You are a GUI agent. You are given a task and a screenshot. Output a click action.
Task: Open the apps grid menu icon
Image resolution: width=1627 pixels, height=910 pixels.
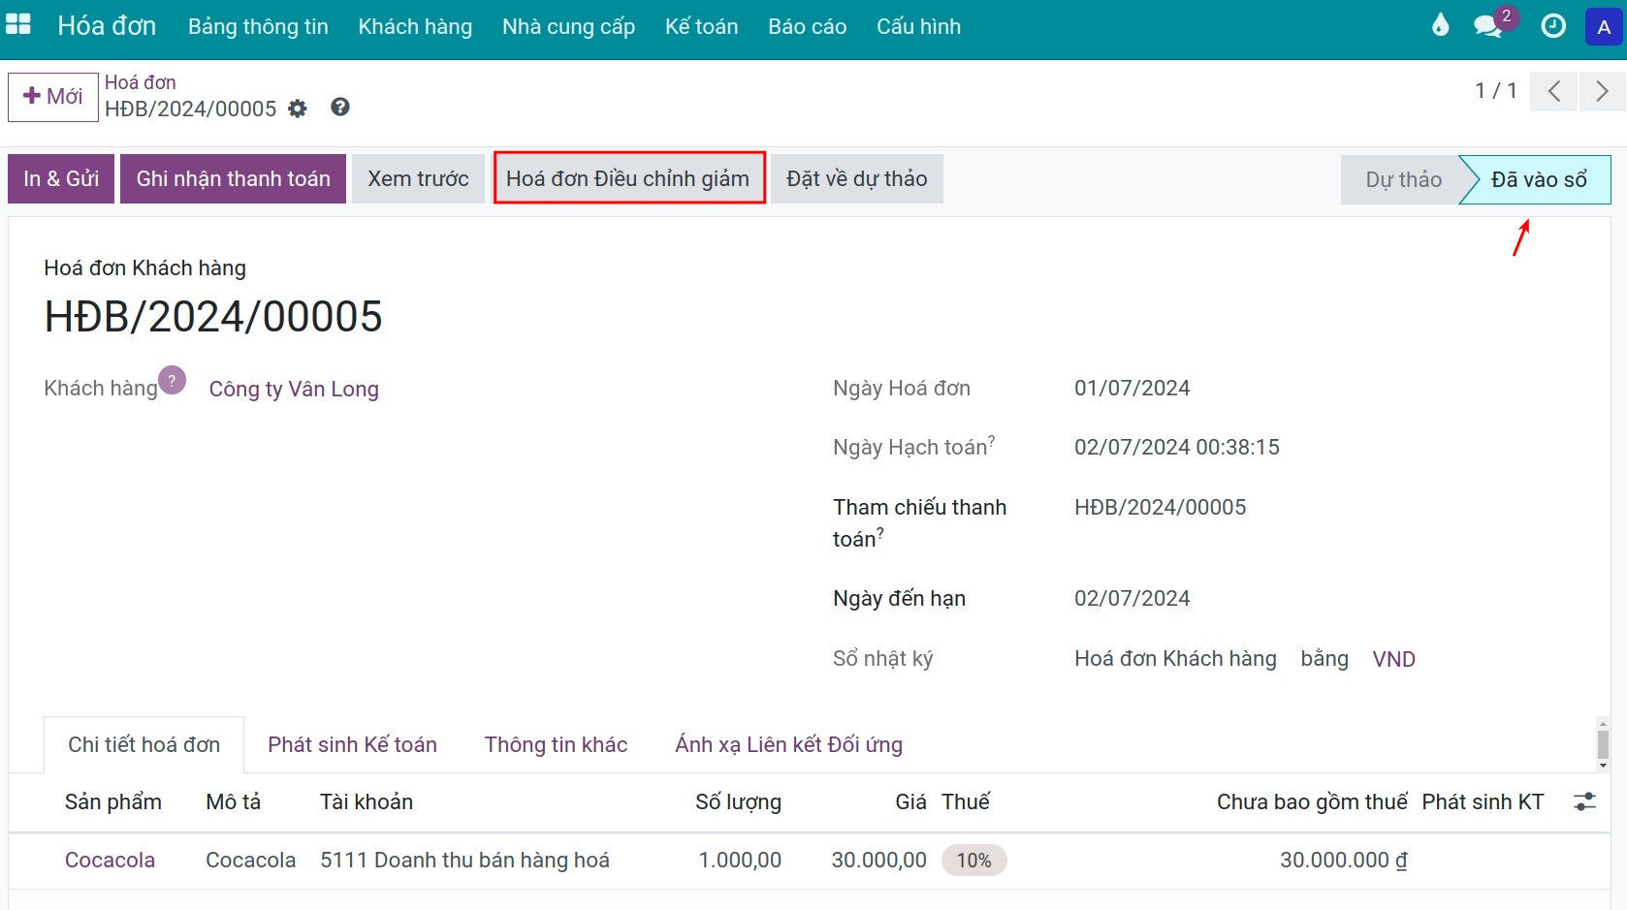click(18, 25)
